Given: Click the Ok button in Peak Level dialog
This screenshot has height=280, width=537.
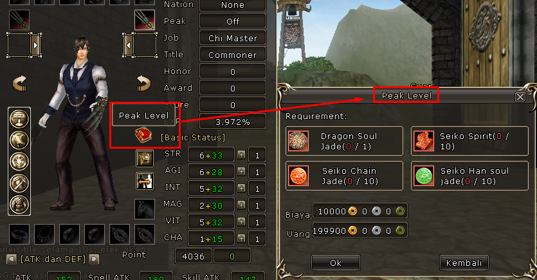Looking at the screenshot, I should click(336, 263).
